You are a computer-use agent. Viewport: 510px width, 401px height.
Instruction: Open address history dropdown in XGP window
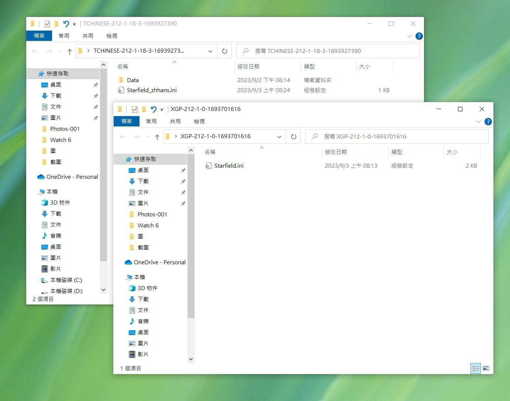coord(279,137)
